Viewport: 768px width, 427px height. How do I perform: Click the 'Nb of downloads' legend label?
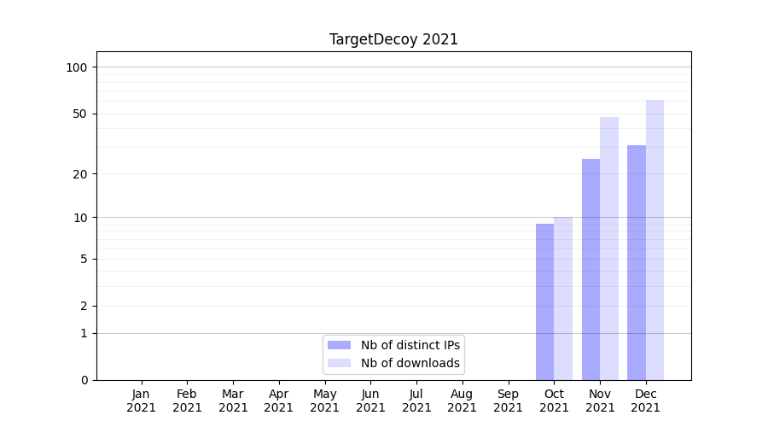coord(410,363)
